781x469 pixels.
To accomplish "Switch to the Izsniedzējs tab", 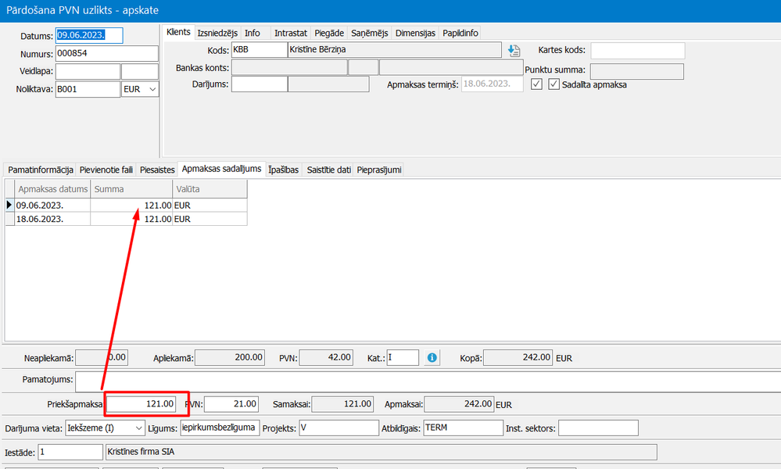I will pyautogui.click(x=217, y=33).
